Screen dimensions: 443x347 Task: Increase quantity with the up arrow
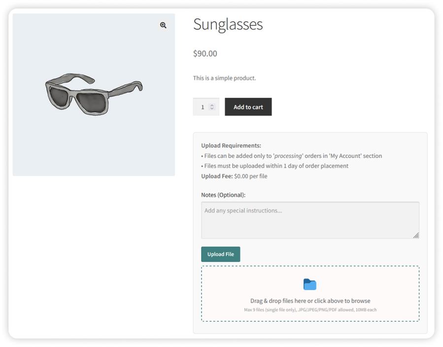(212, 105)
